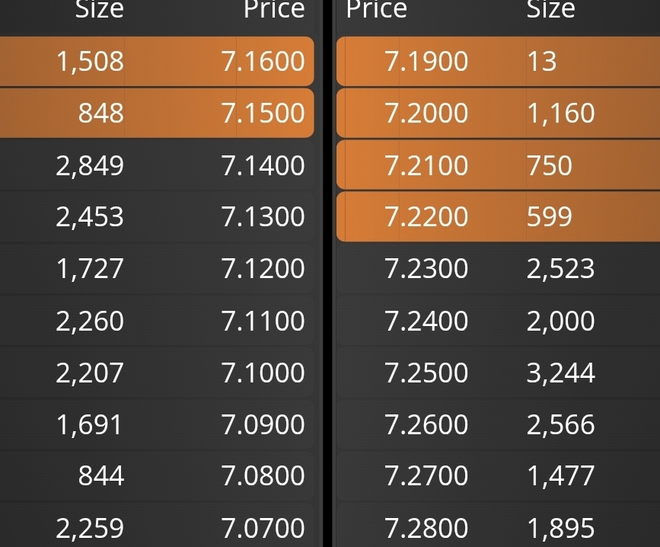
Task: Select the bid price 7.1200
Action: click(263, 269)
